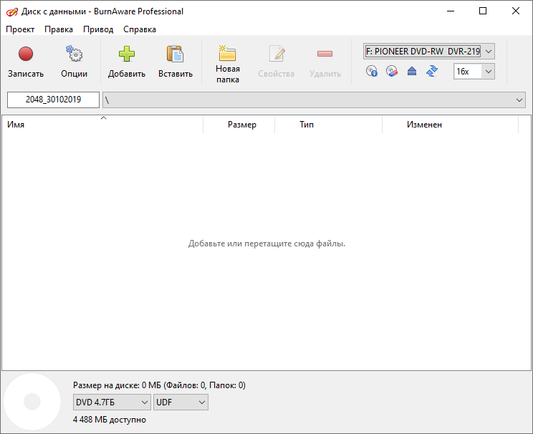Click the text "Размер на диске: 0 МБ"
Screen dimensions: 533x434
click(x=117, y=385)
